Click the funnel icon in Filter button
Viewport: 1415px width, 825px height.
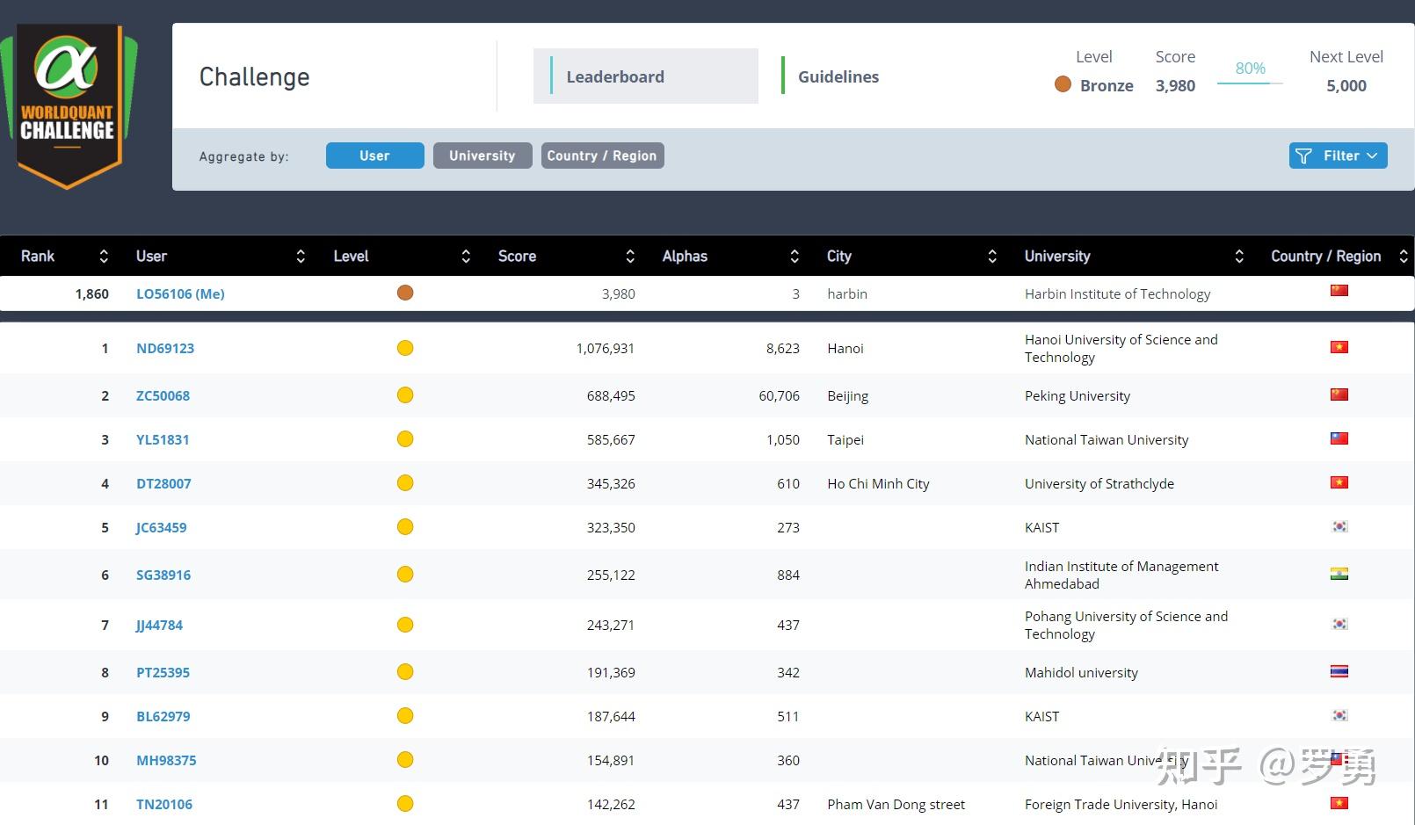(1303, 156)
